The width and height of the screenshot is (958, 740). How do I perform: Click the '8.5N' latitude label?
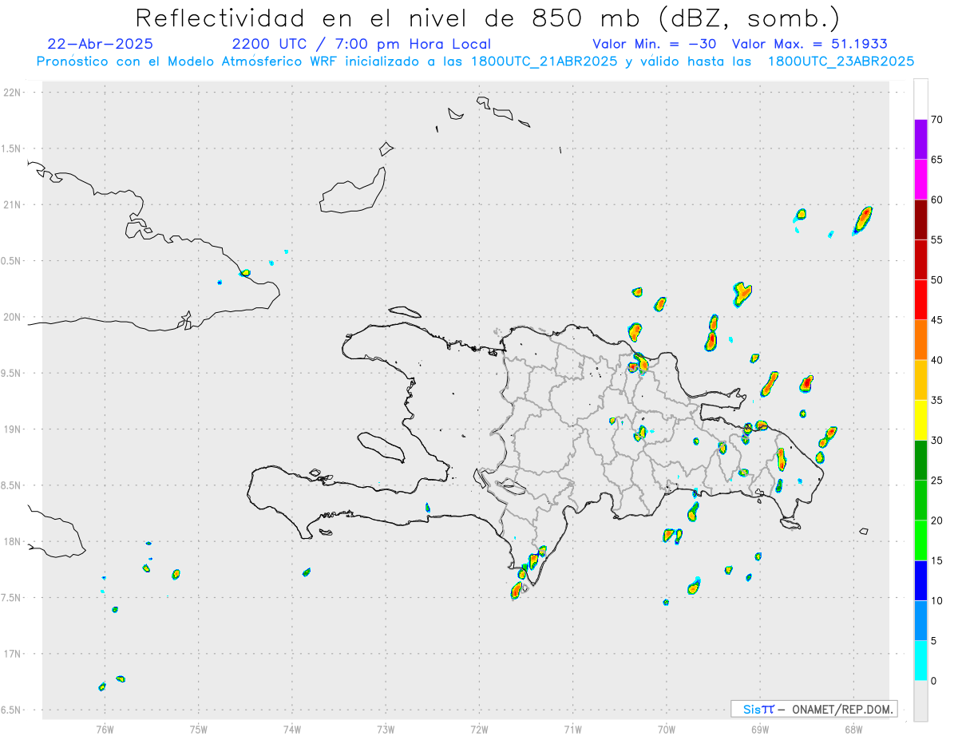coord(12,485)
